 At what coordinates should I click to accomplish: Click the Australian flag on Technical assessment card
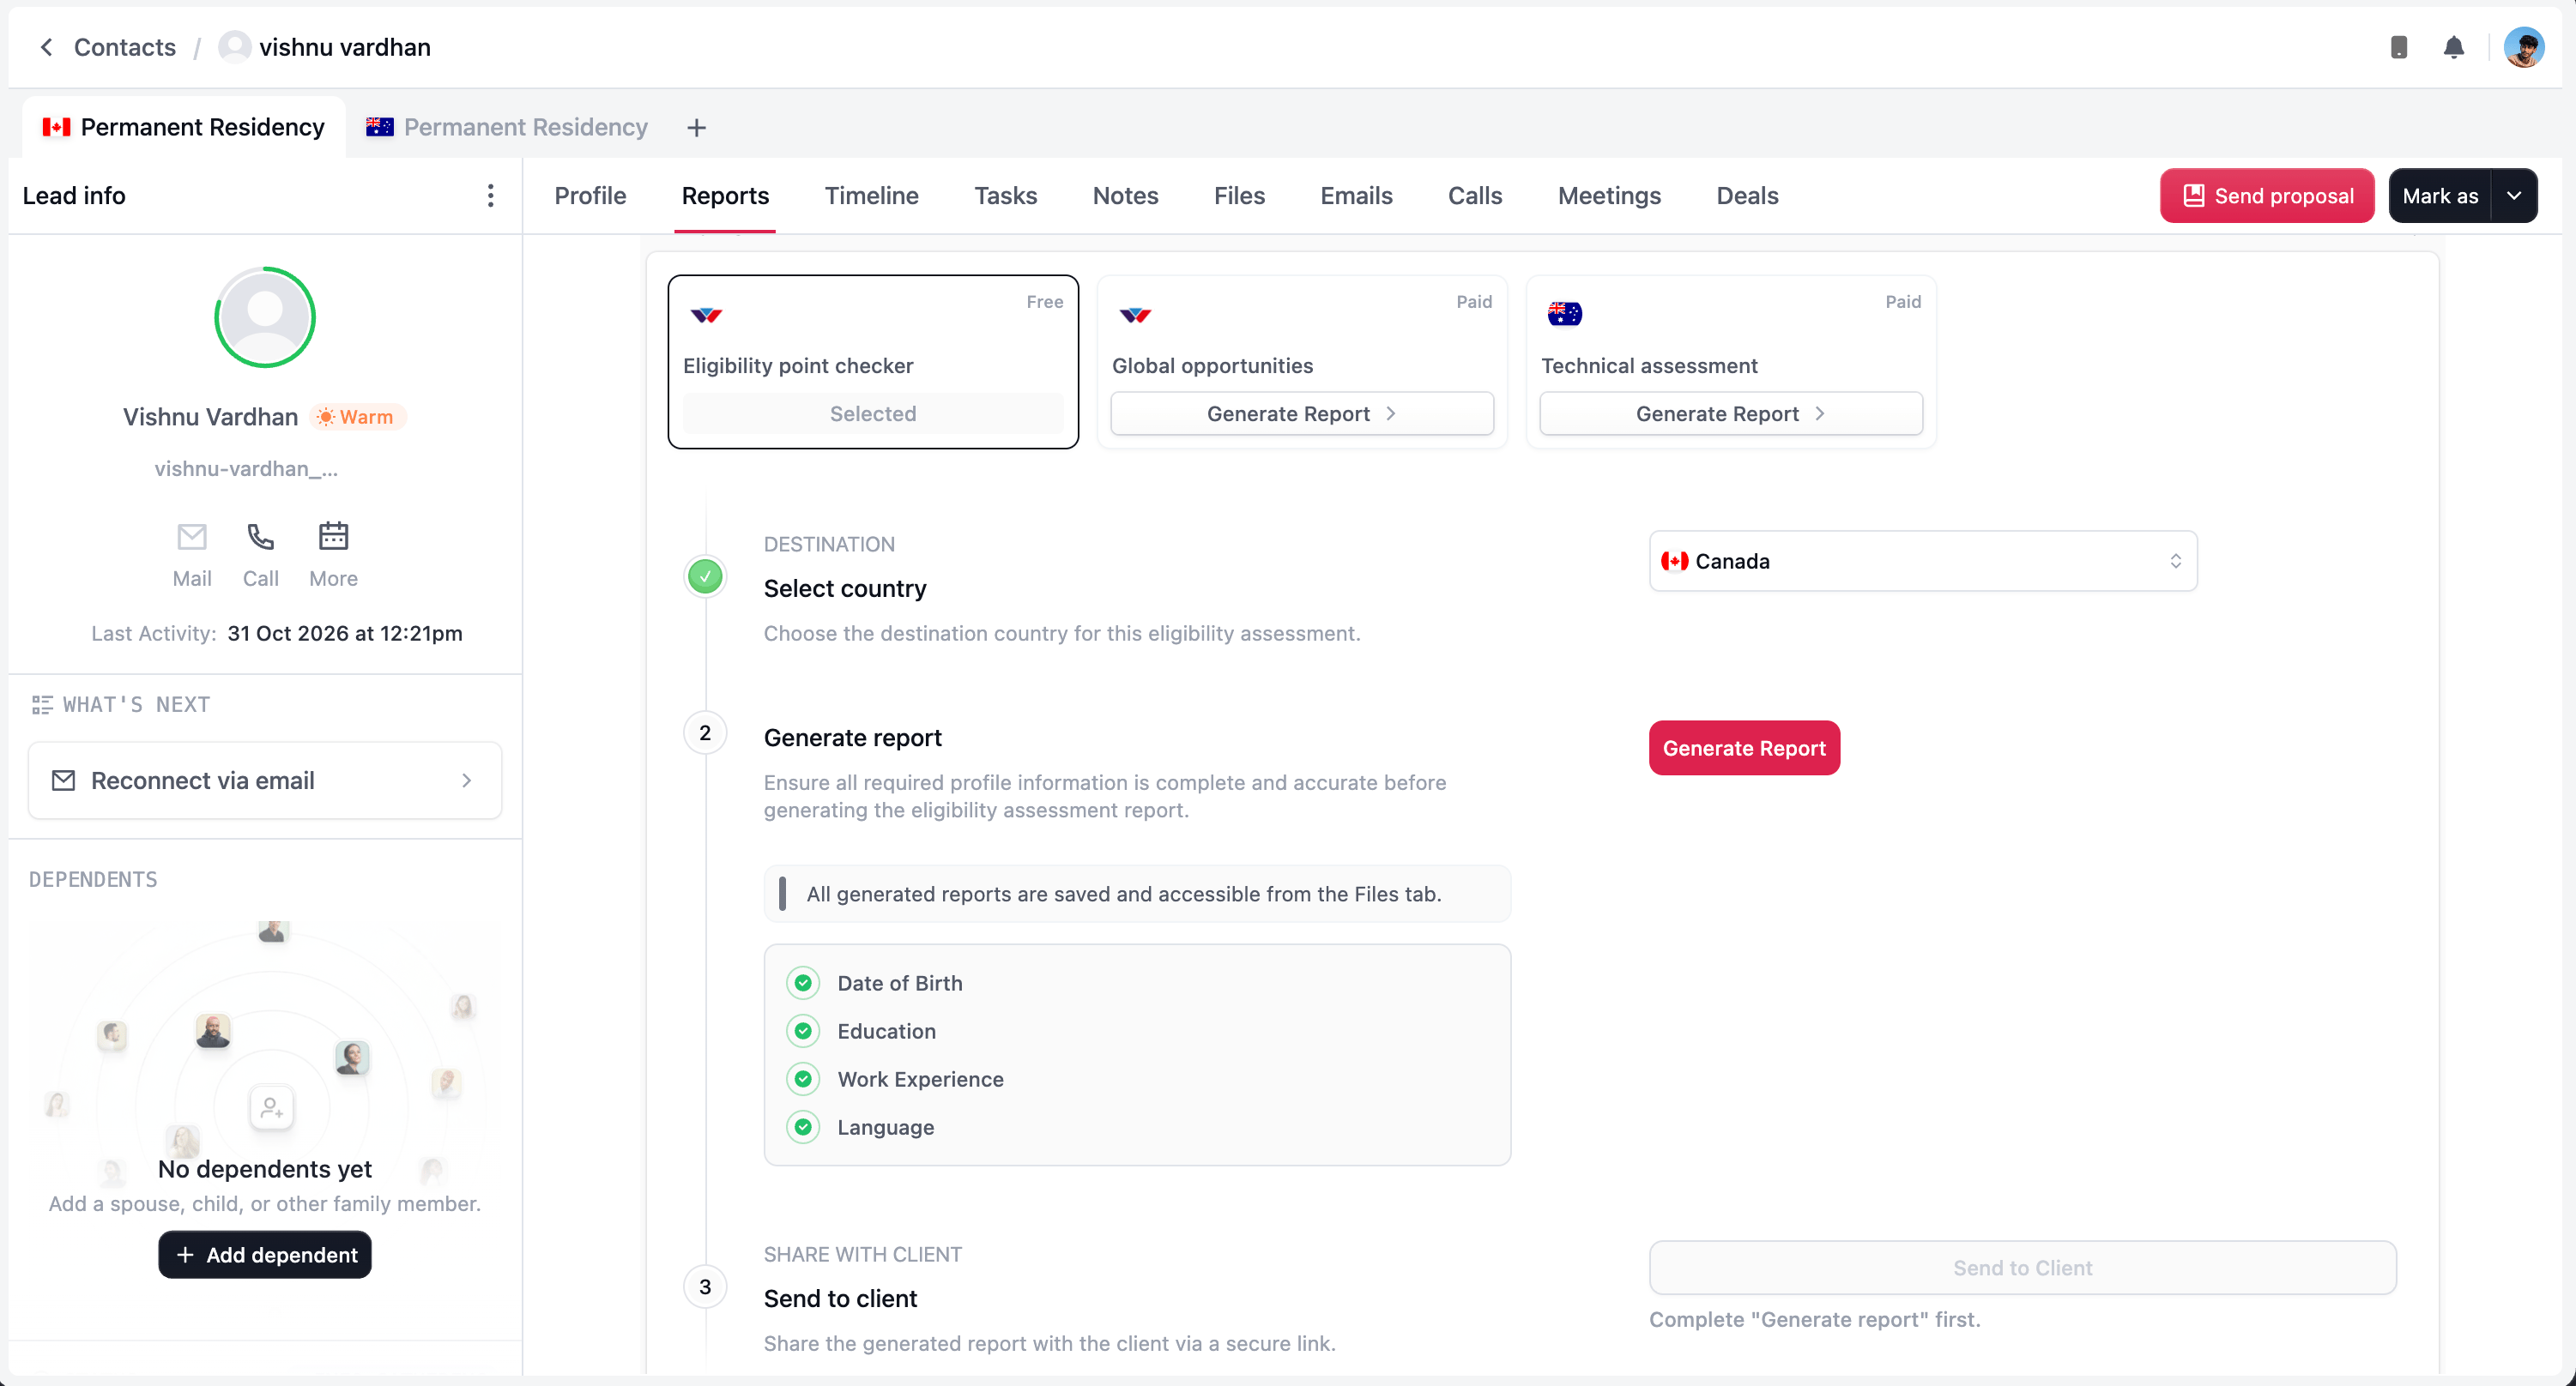click(1564, 314)
